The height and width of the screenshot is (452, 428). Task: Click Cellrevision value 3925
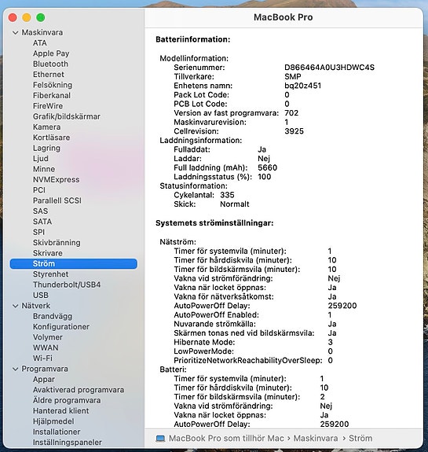[x=294, y=131]
